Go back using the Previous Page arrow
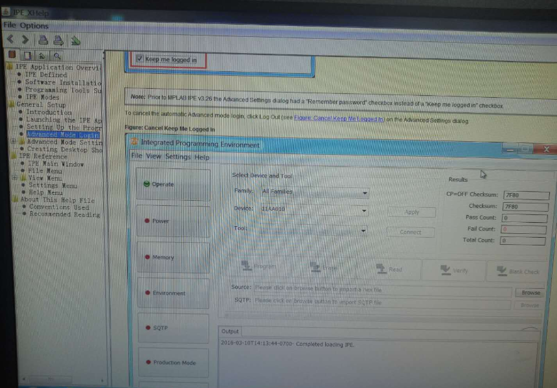Viewport: 557px width, 388px height. pos(10,39)
